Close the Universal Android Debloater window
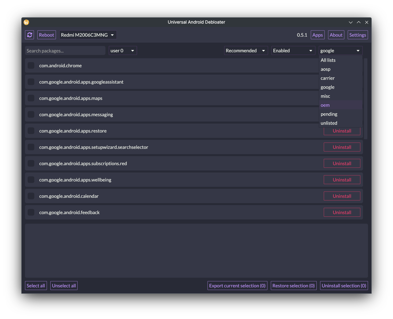The image size is (393, 319). tap(367, 22)
